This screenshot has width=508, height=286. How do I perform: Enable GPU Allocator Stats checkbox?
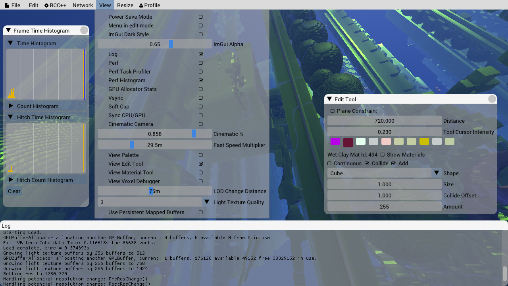pos(201,89)
